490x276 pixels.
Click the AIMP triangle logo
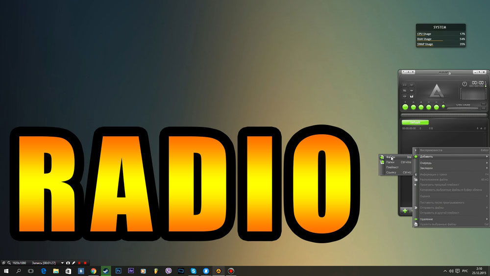click(x=437, y=91)
